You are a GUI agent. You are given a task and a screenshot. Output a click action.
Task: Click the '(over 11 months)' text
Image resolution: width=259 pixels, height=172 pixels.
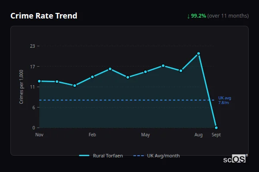(x=228, y=16)
